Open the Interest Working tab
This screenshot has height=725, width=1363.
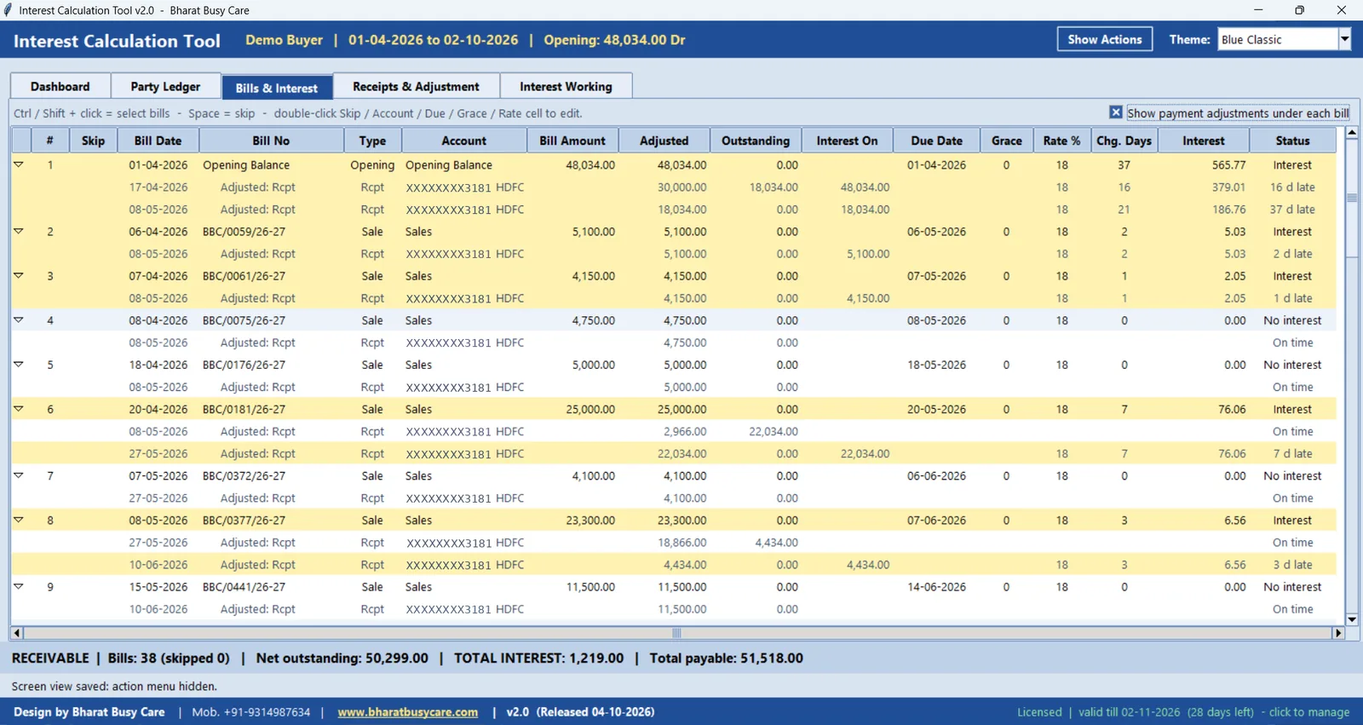pyautogui.click(x=566, y=87)
